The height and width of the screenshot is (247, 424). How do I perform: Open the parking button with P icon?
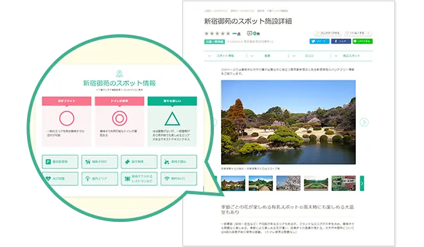point(60,161)
